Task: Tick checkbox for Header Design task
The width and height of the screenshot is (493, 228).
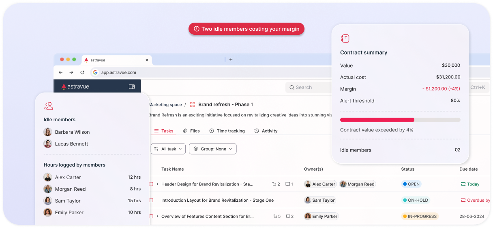Action: point(151,184)
